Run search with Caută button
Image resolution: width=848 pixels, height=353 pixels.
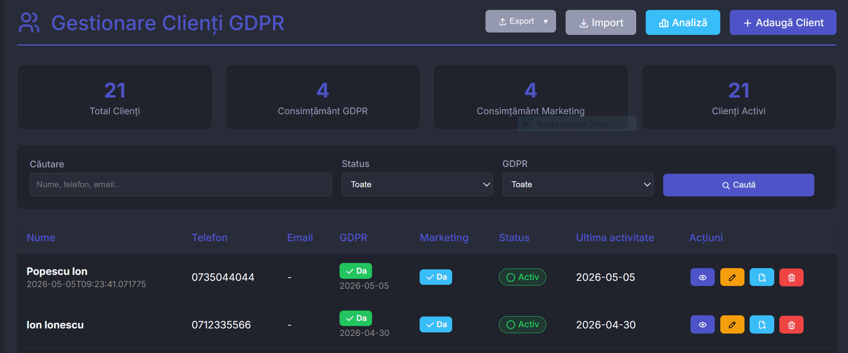739,185
